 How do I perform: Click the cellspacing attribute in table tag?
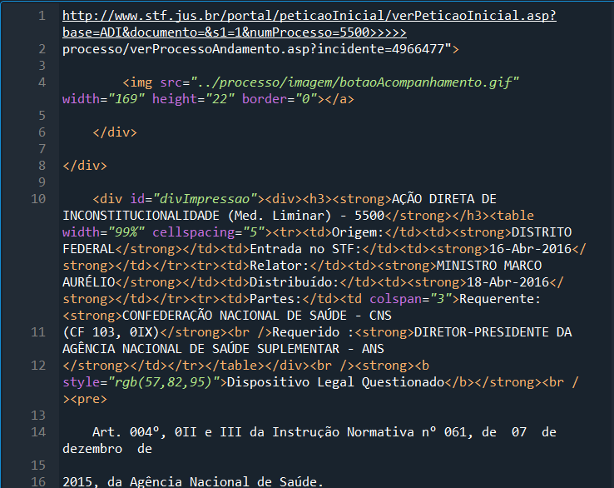(x=194, y=232)
